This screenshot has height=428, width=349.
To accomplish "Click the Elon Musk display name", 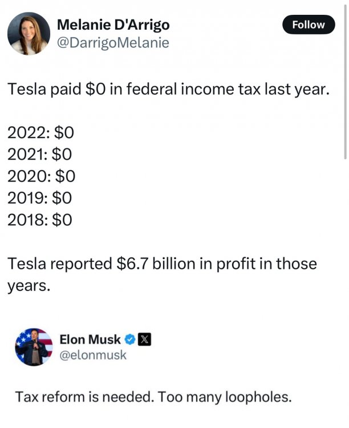I will (x=90, y=339).
